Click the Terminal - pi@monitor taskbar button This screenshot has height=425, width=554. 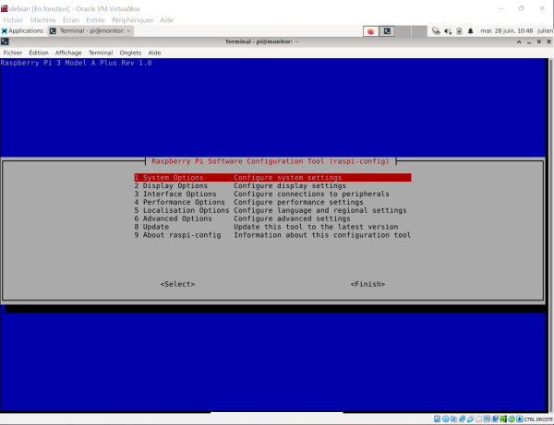coord(90,30)
